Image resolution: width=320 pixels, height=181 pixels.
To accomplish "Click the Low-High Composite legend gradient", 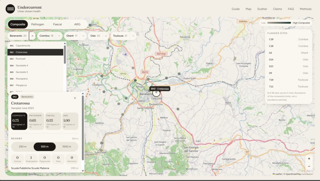I will click(x=279, y=23).
